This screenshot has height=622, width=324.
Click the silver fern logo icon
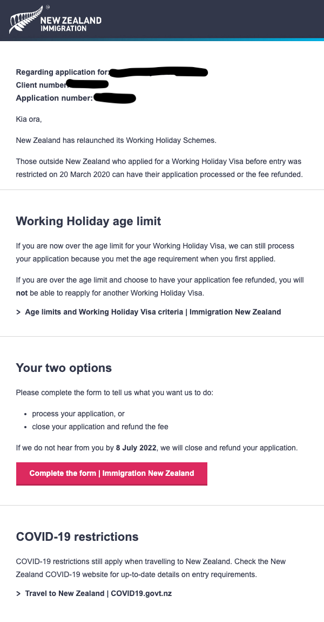pyautogui.click(x=24, y=20)
